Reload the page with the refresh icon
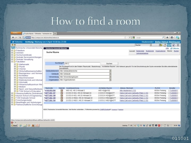 [x=130, y=38]
